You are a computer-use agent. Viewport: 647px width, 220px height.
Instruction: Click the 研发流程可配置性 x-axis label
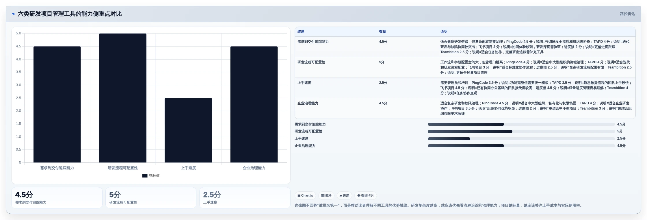pos(123,168)
